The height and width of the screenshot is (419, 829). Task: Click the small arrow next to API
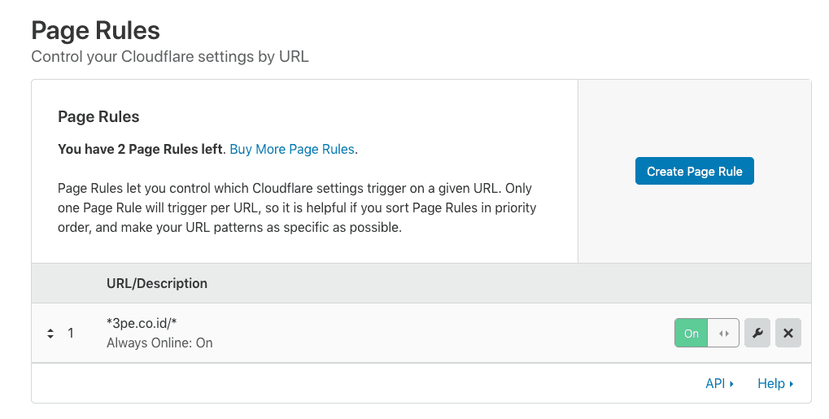[731, 384]
